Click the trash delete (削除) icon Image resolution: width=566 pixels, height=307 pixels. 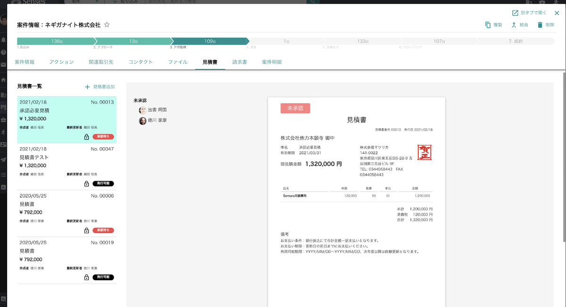(540, 25)
